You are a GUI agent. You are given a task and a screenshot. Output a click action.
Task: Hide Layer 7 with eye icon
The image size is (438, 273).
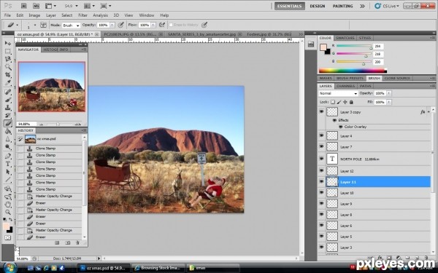pos(321,146)
